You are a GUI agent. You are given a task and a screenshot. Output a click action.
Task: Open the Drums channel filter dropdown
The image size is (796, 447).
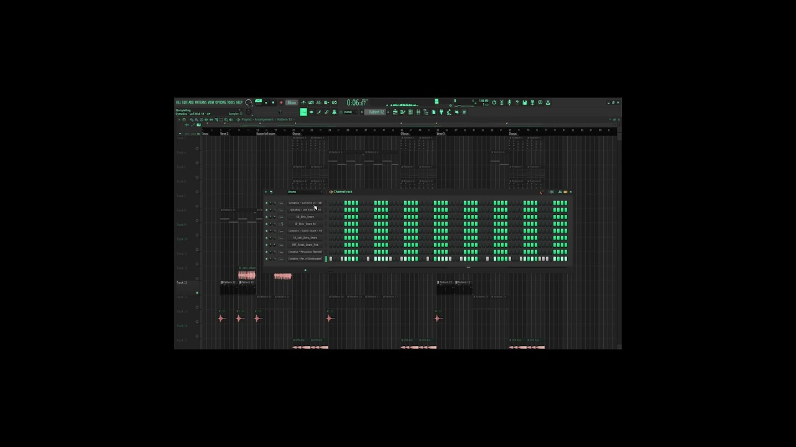coord(305,192)
